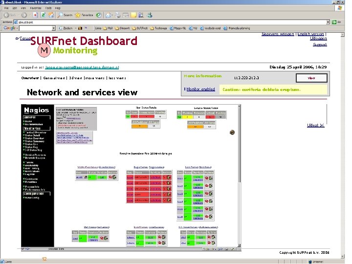Open the Back button history arrow

click(x=18, y=15)
